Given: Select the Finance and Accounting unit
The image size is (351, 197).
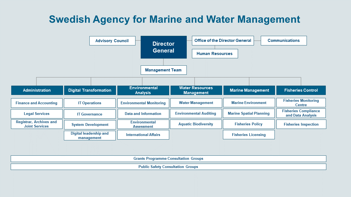Looking at the screenshot, I should (x=37, y=103).
